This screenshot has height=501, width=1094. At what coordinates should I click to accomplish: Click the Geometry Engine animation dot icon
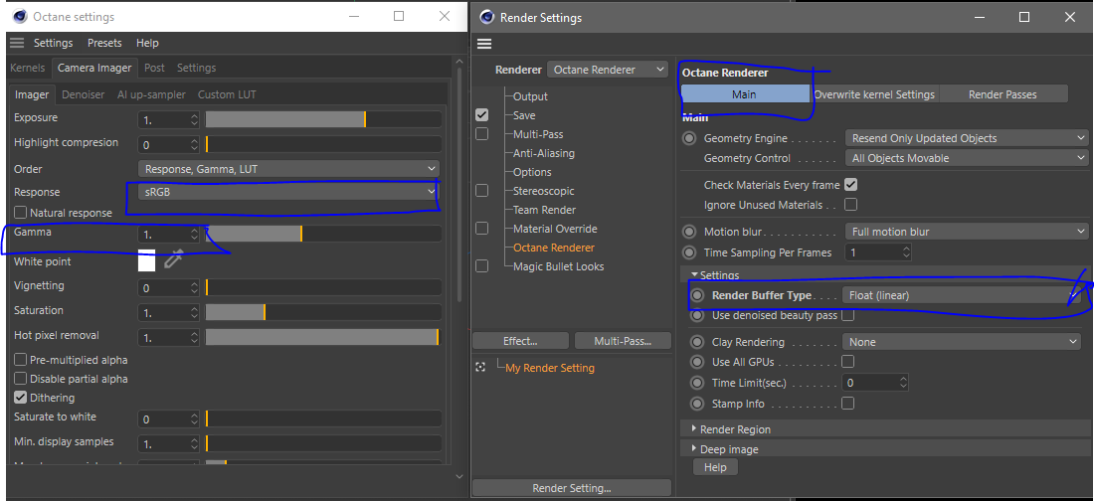coord(689,138)
